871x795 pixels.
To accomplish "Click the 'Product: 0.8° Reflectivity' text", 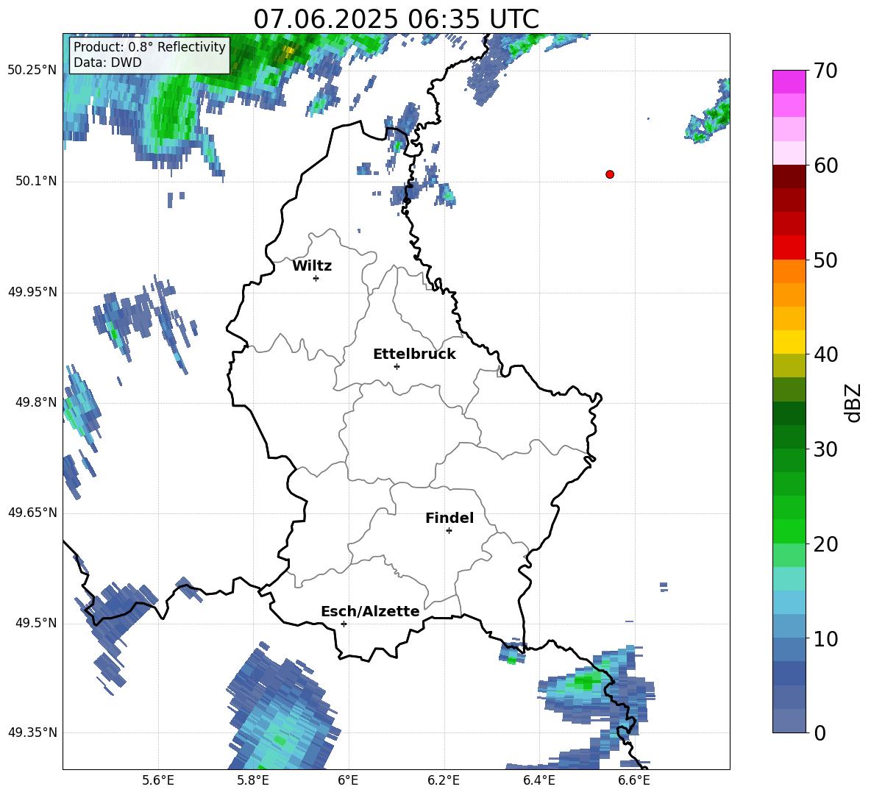I will 149,46.
